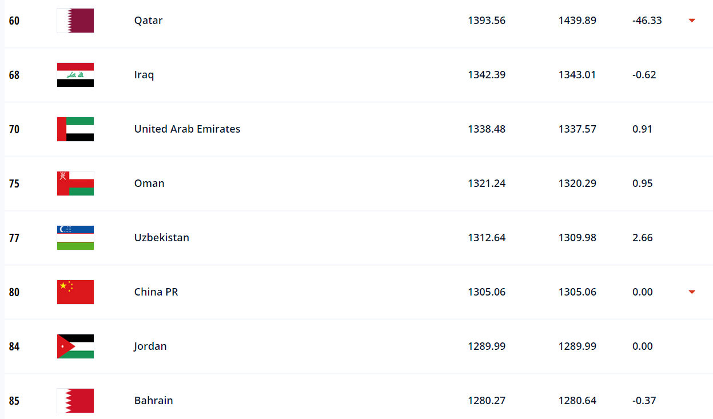
Task: Click Bahrain team name text
Action: tap(153, 401)
